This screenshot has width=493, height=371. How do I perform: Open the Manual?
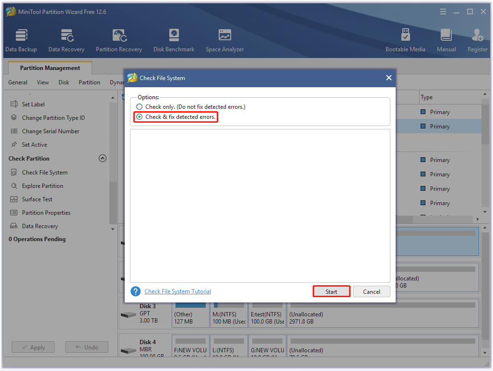[x=446, y=40]
